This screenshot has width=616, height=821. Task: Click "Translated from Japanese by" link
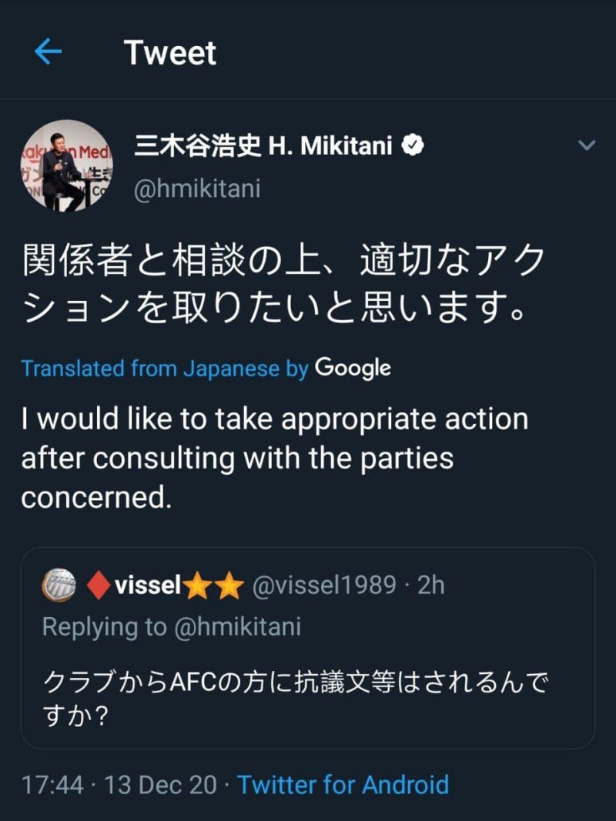point(164,369)
